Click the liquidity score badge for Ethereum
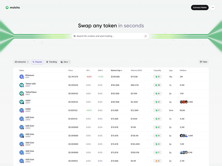222x166 pixels. [x=157, y=77]
